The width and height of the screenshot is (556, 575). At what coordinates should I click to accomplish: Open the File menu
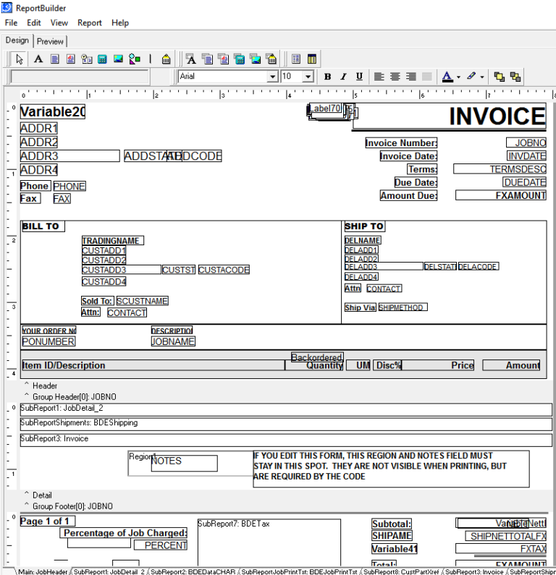click(11, 22)
